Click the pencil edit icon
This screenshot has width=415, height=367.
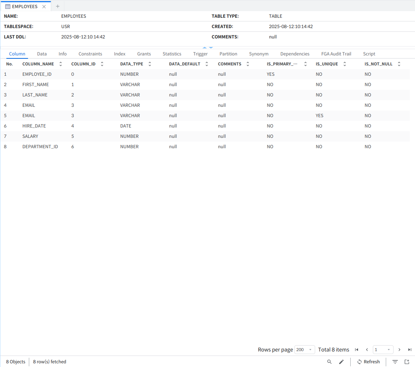click(341, 362)
